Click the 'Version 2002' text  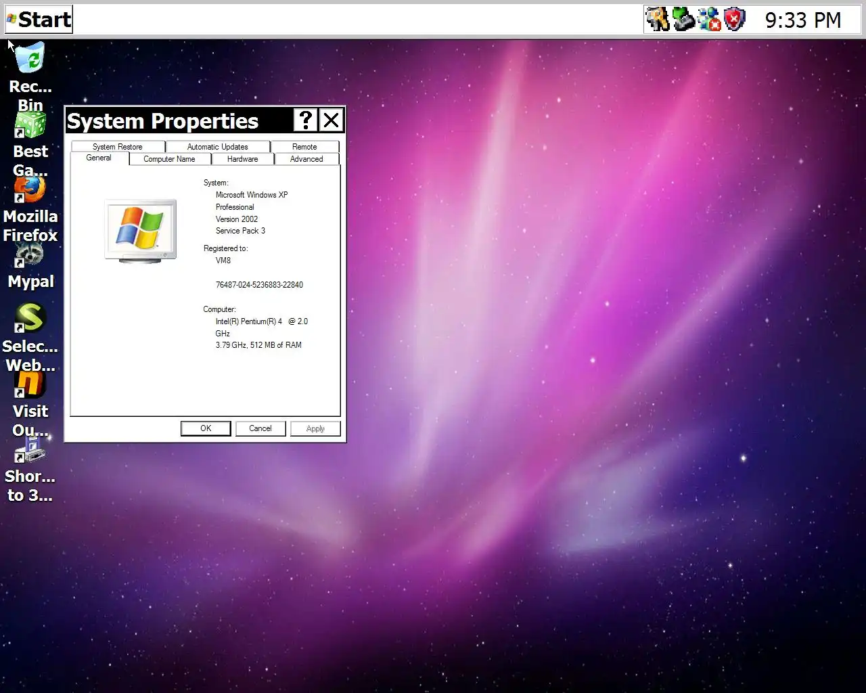tap(237, 219)
